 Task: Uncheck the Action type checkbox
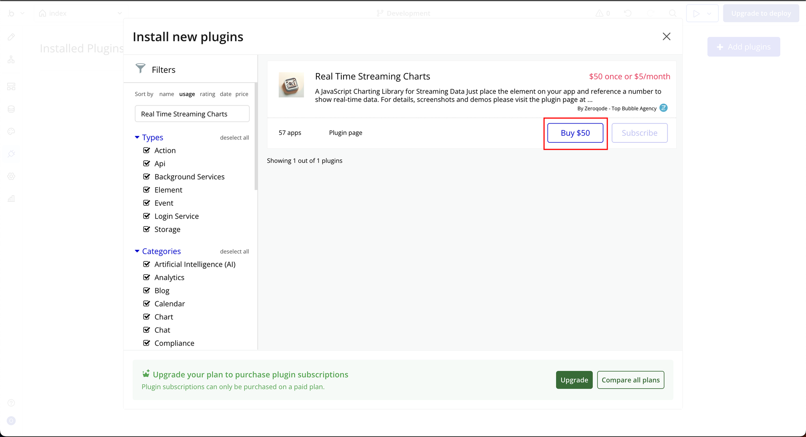(147, 150)
